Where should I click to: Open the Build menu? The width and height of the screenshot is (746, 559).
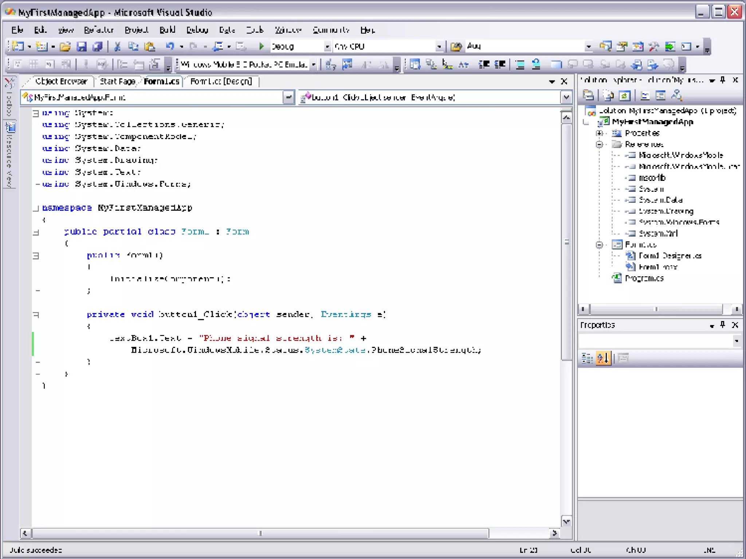tap(167, 30)
